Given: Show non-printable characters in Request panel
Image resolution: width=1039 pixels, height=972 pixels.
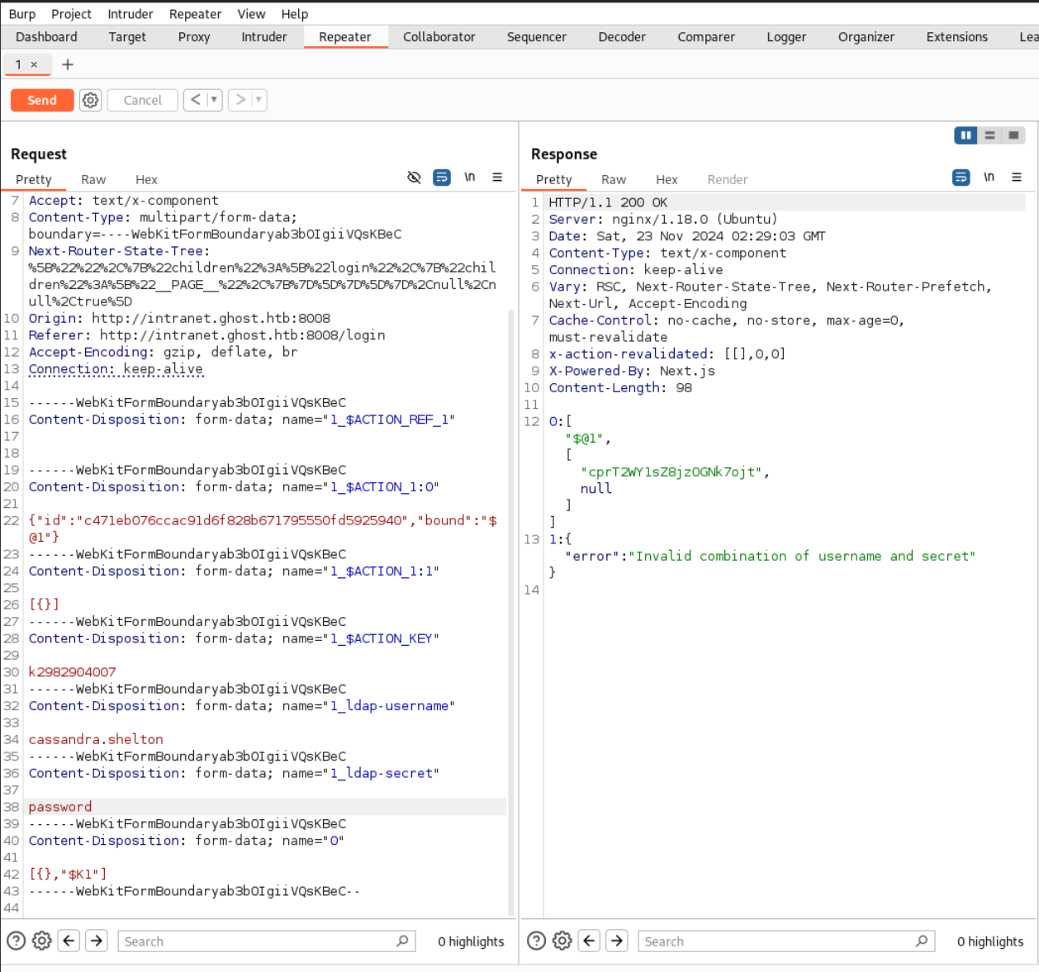Looking at the screenshot, I should click(469, 178).
